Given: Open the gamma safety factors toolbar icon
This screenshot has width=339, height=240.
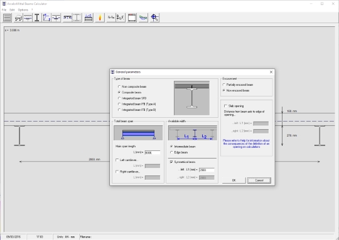Looking at the screenshot, I should click(x=111, y=18).
